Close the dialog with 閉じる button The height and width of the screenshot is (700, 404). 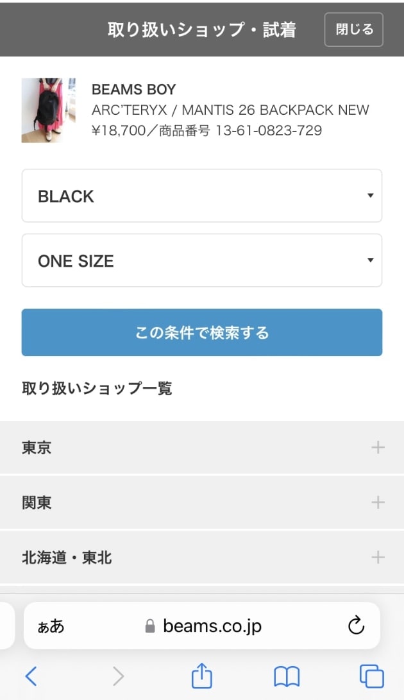[354, 30]
